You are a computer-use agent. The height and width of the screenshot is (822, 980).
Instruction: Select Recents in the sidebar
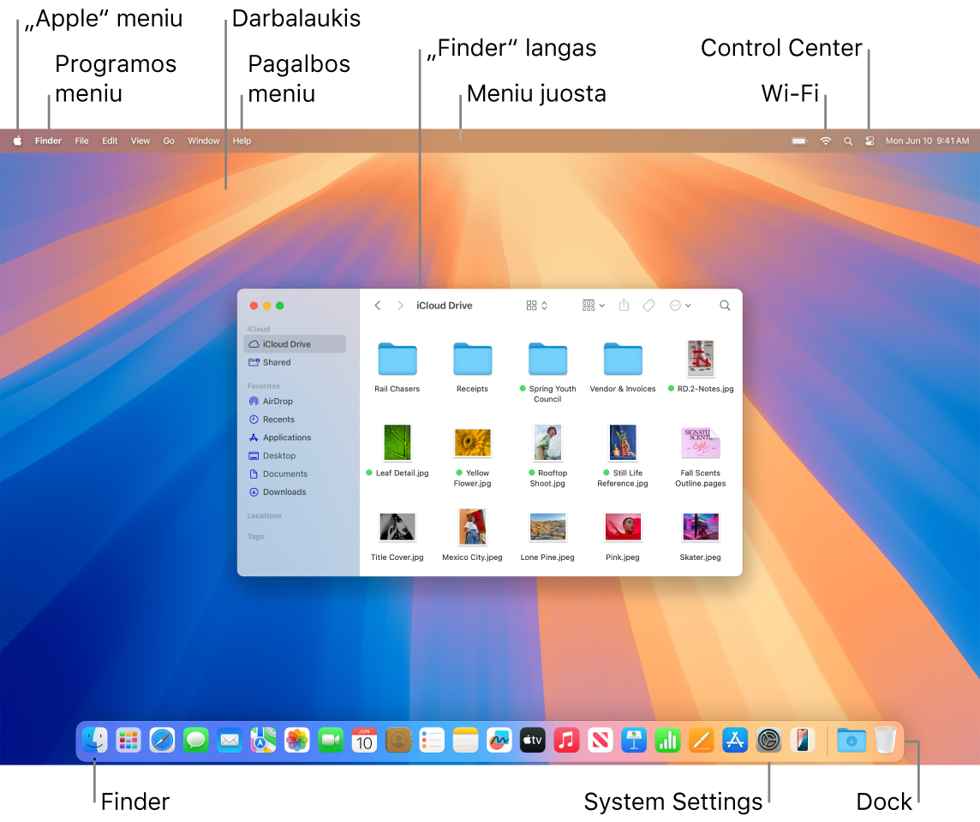295,420
